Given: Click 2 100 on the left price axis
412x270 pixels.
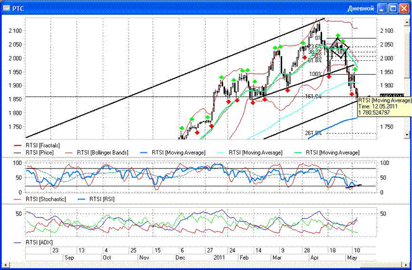Looking at the screenshot, I should coord(15,30).
